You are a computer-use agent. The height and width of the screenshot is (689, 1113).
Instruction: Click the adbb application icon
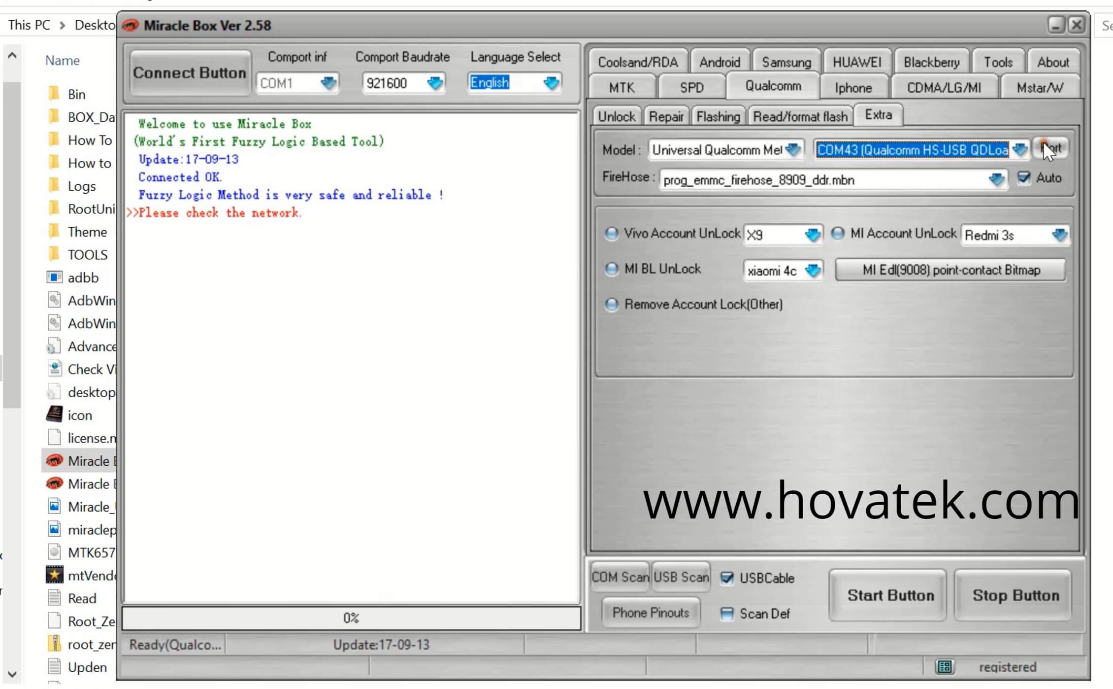click(x=54, y=277)
